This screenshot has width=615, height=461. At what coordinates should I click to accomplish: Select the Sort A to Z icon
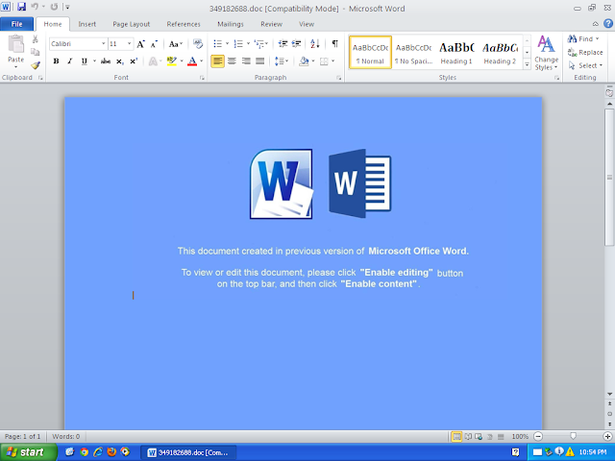[x=314, y=43]
